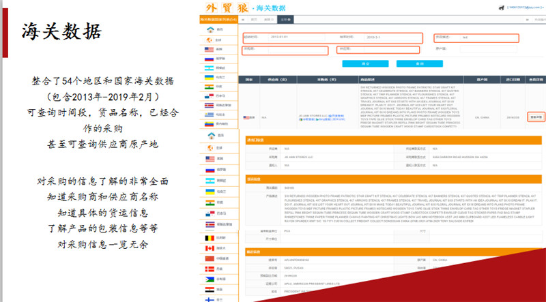The height and width of the screenshot is (302, 546).
Task: Click the tab bar left-arrow « control
Action: pyautogui.click(x=243, y=20)
